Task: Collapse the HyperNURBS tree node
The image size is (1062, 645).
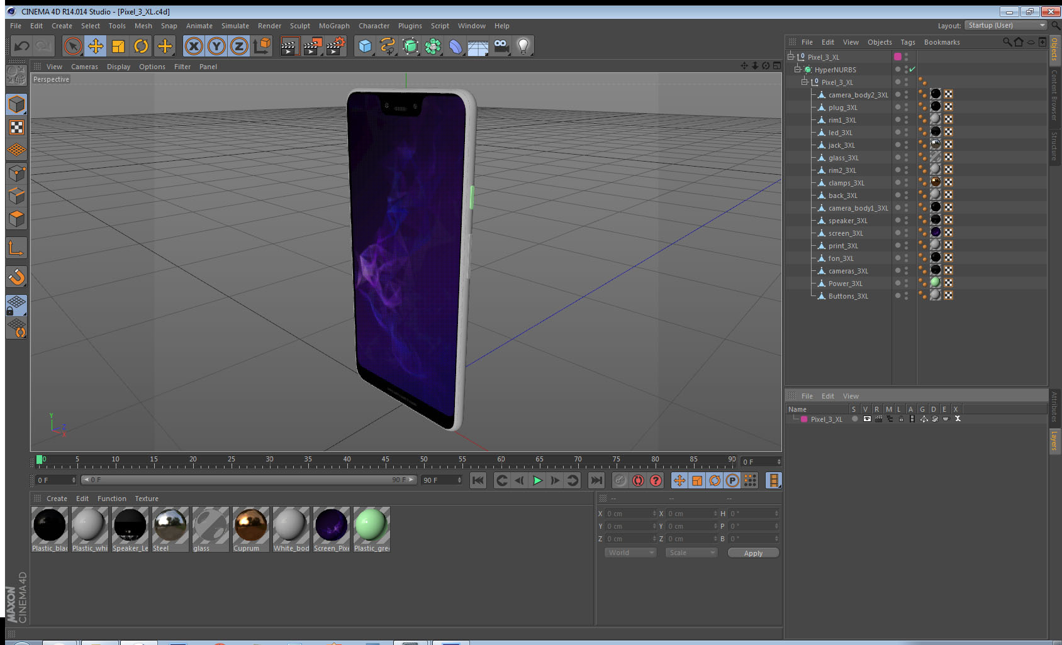Action: tap(797, 70)
